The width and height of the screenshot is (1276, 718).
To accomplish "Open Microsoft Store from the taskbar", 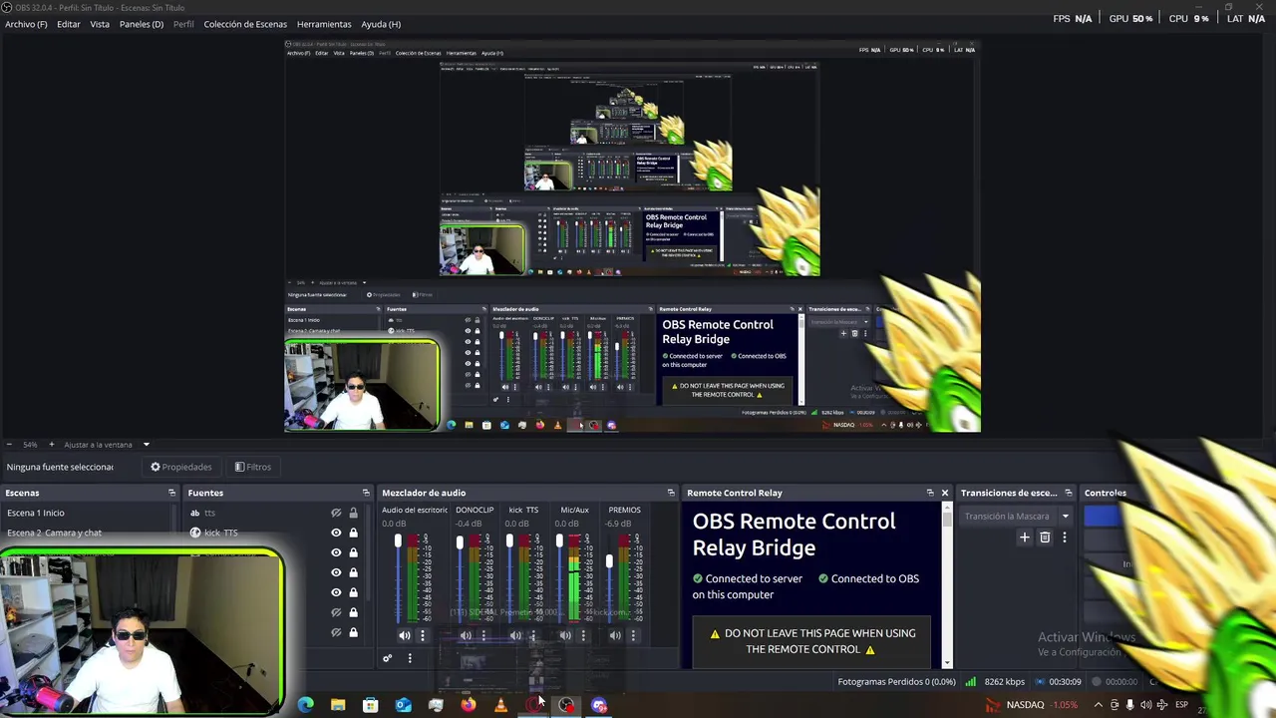I will (370, 705).
